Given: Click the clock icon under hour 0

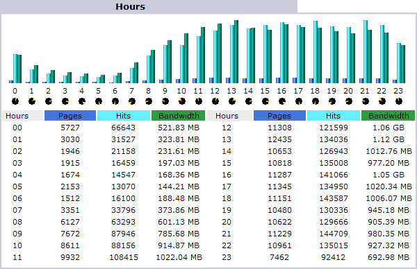Looking at the screenshot, I should (x=15, y=101).
